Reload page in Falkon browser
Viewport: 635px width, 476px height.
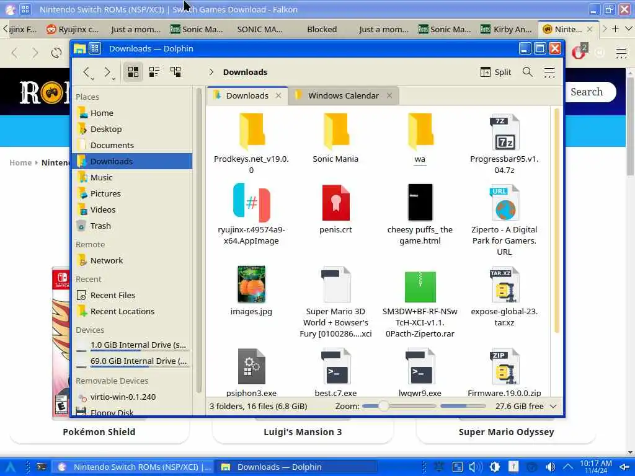[56, 53]
